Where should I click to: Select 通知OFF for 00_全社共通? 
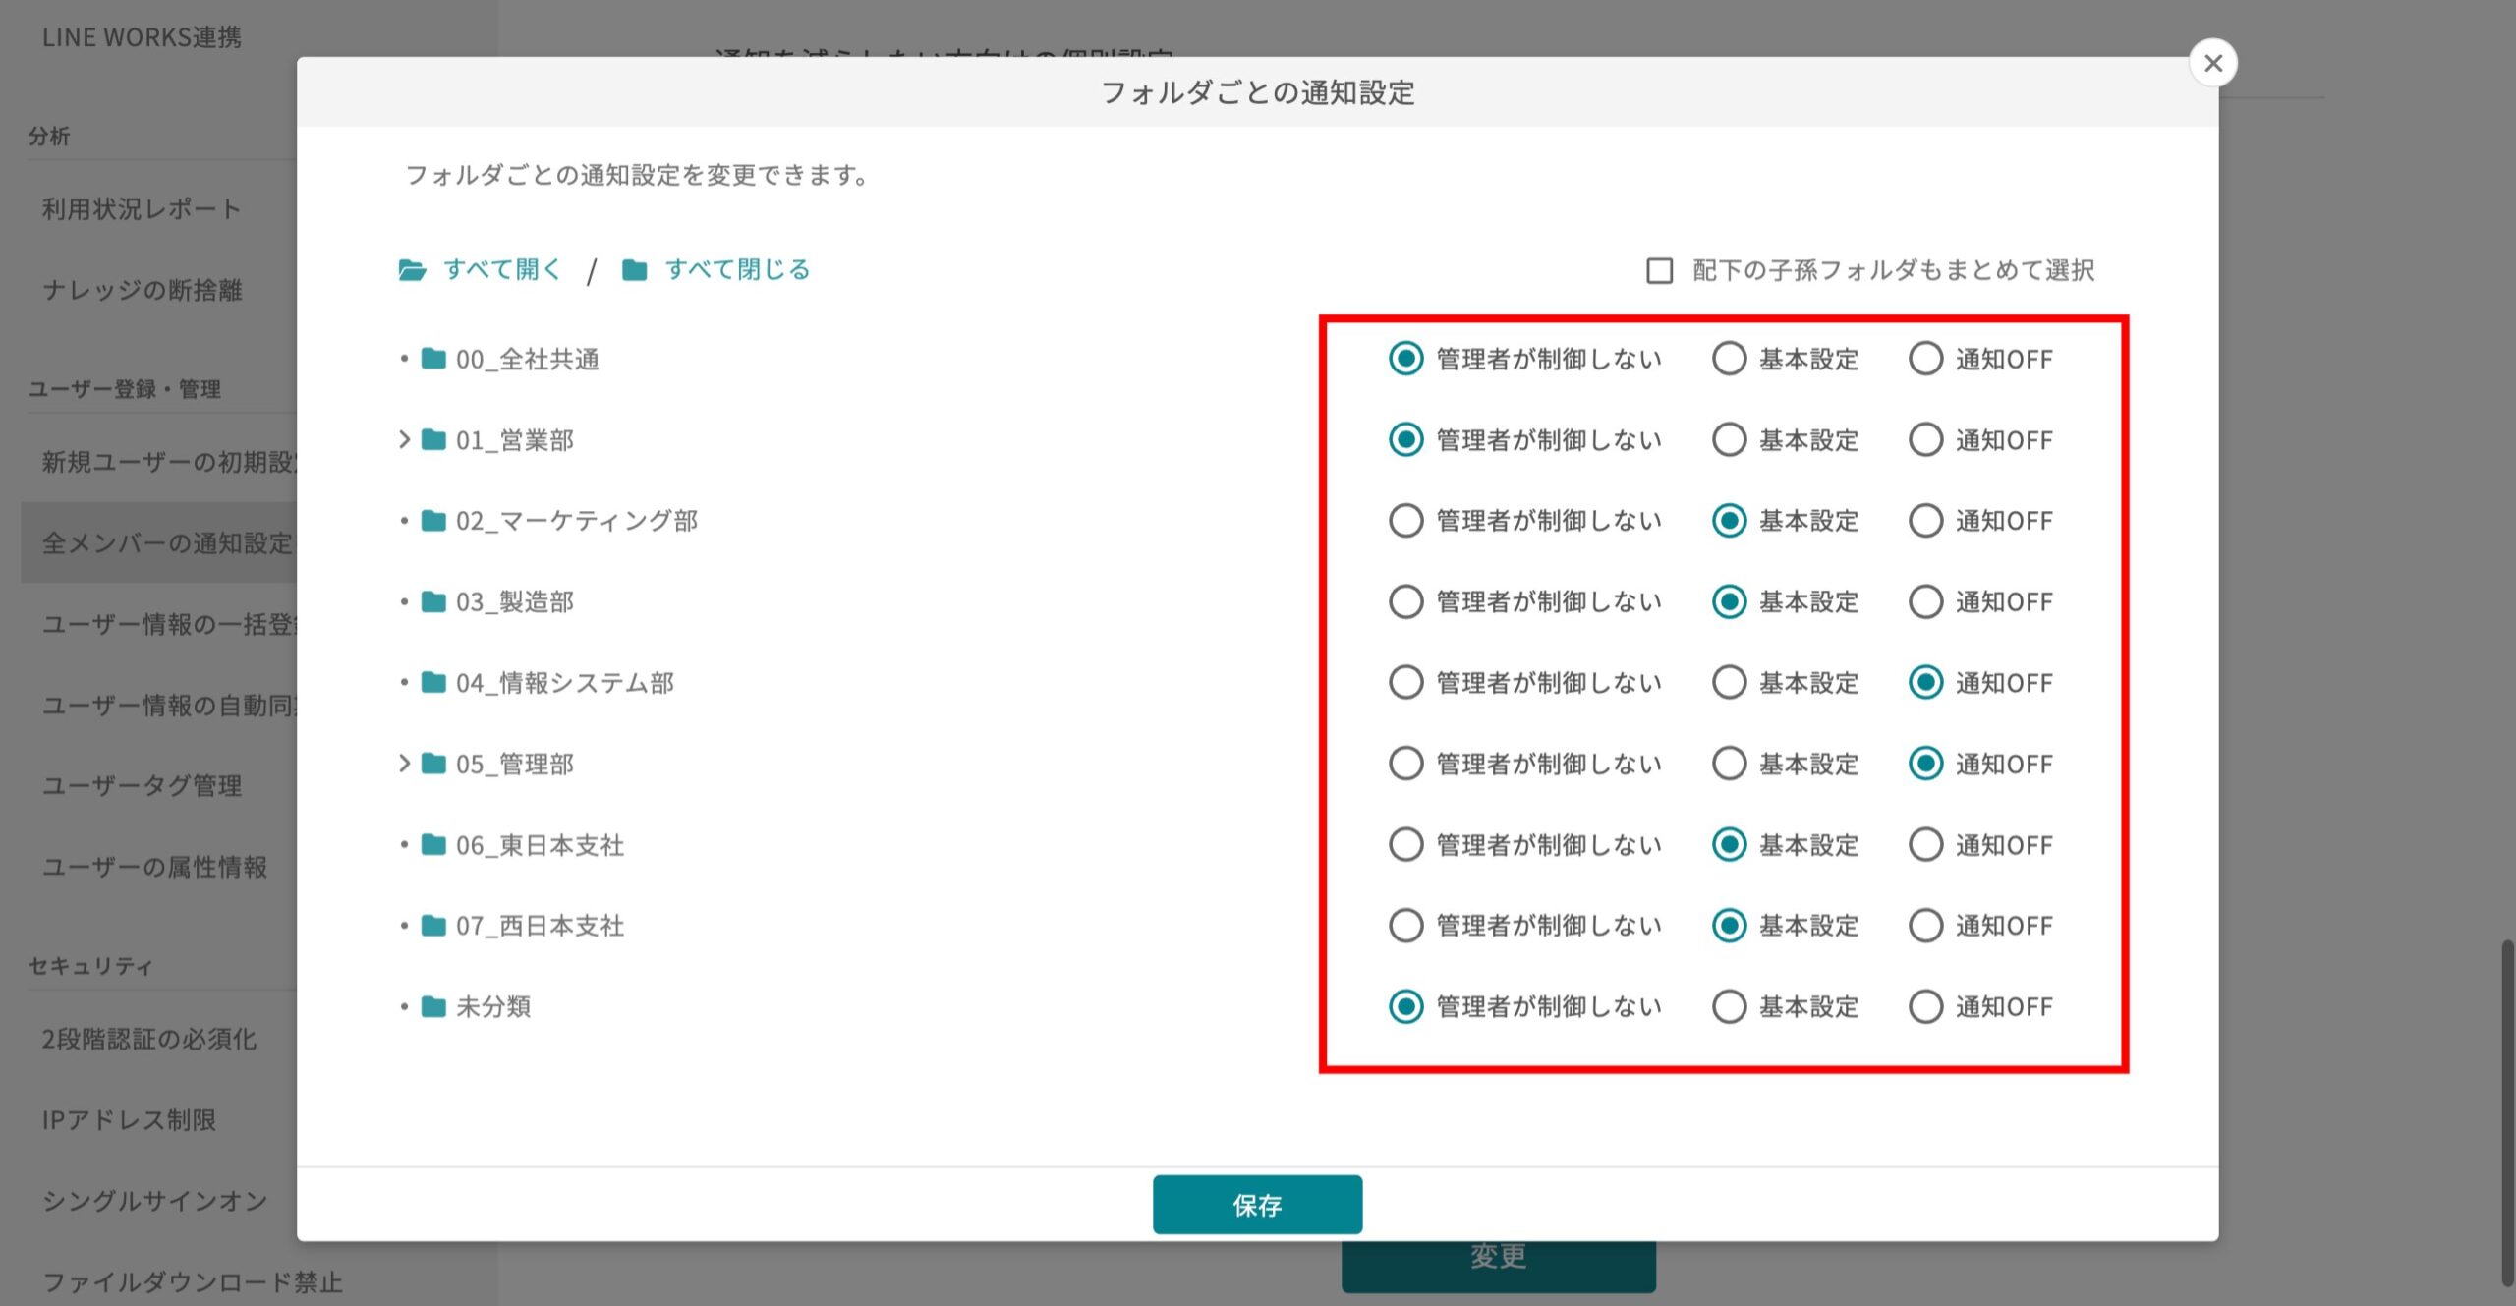(1925, 359)
